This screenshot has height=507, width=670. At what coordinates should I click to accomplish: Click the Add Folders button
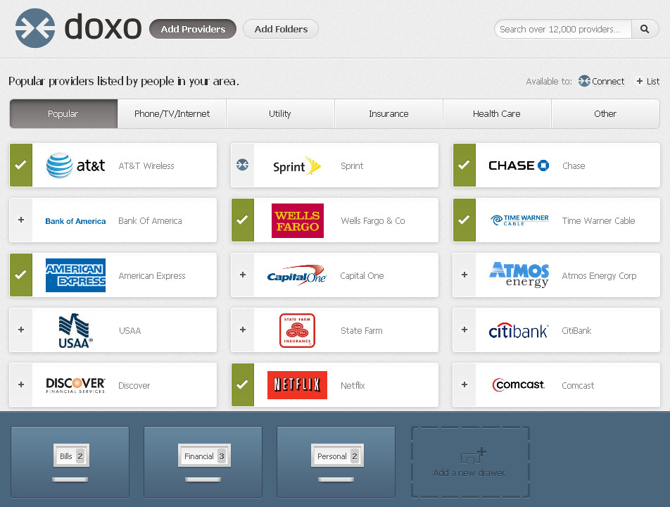[x=281, y=29]
